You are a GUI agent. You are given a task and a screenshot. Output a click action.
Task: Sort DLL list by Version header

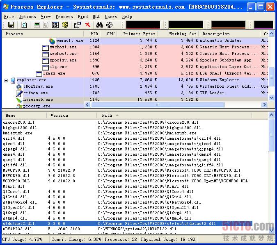72,116
